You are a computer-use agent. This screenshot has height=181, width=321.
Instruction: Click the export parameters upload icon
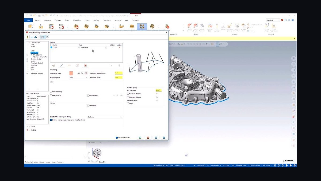[x=36, y=37]
